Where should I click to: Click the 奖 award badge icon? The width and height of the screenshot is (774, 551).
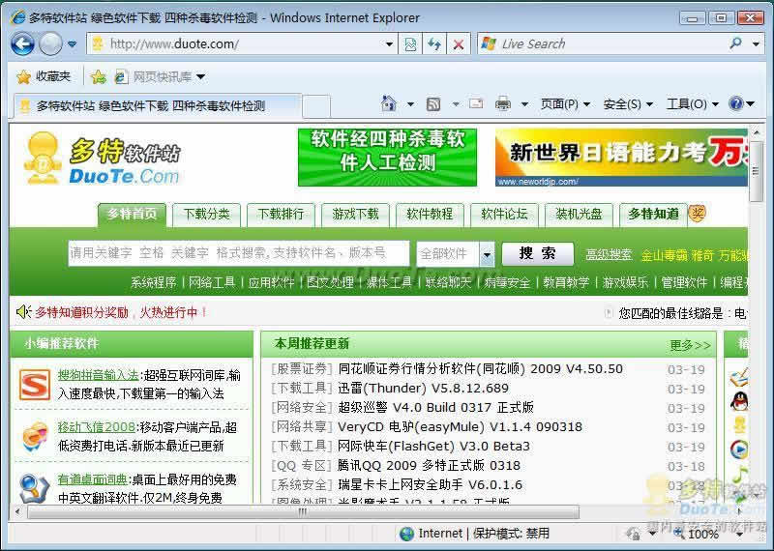[x=697, y=213]
